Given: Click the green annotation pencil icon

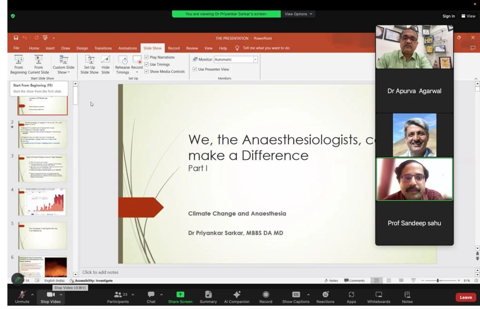Looking at the screenshot, I should point(18,279).
